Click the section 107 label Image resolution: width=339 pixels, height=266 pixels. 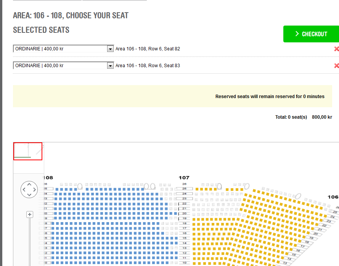pyautogui.click(x=184, y=178)
